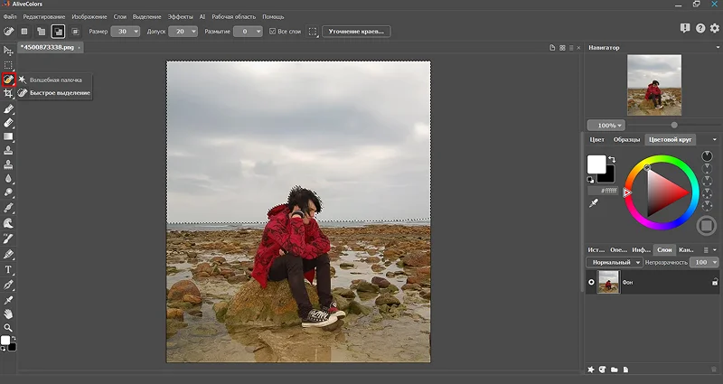
Task: Pick the eyedropper in the color panel
Action: [594, 202]
